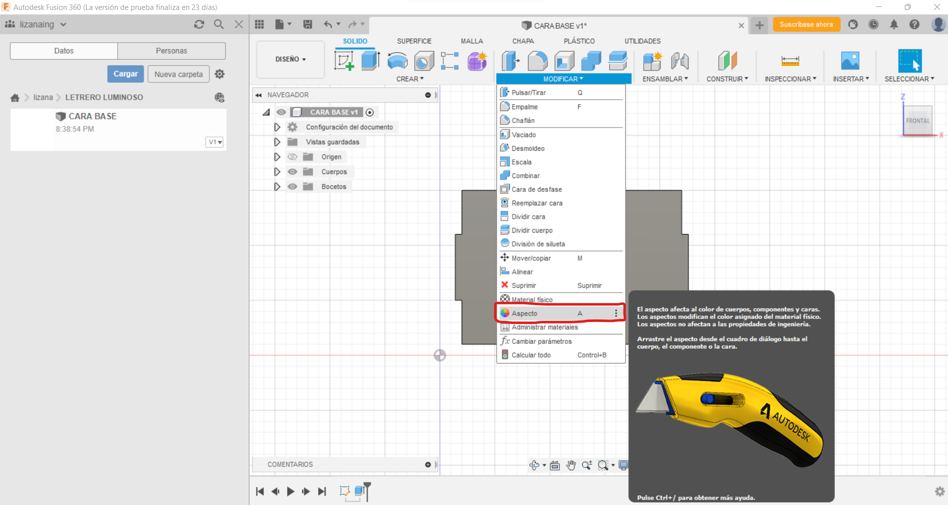Open the CONSTRUIR dropdown menu
948x505 pixels.
pyautogui.click(x=727, y=79)
